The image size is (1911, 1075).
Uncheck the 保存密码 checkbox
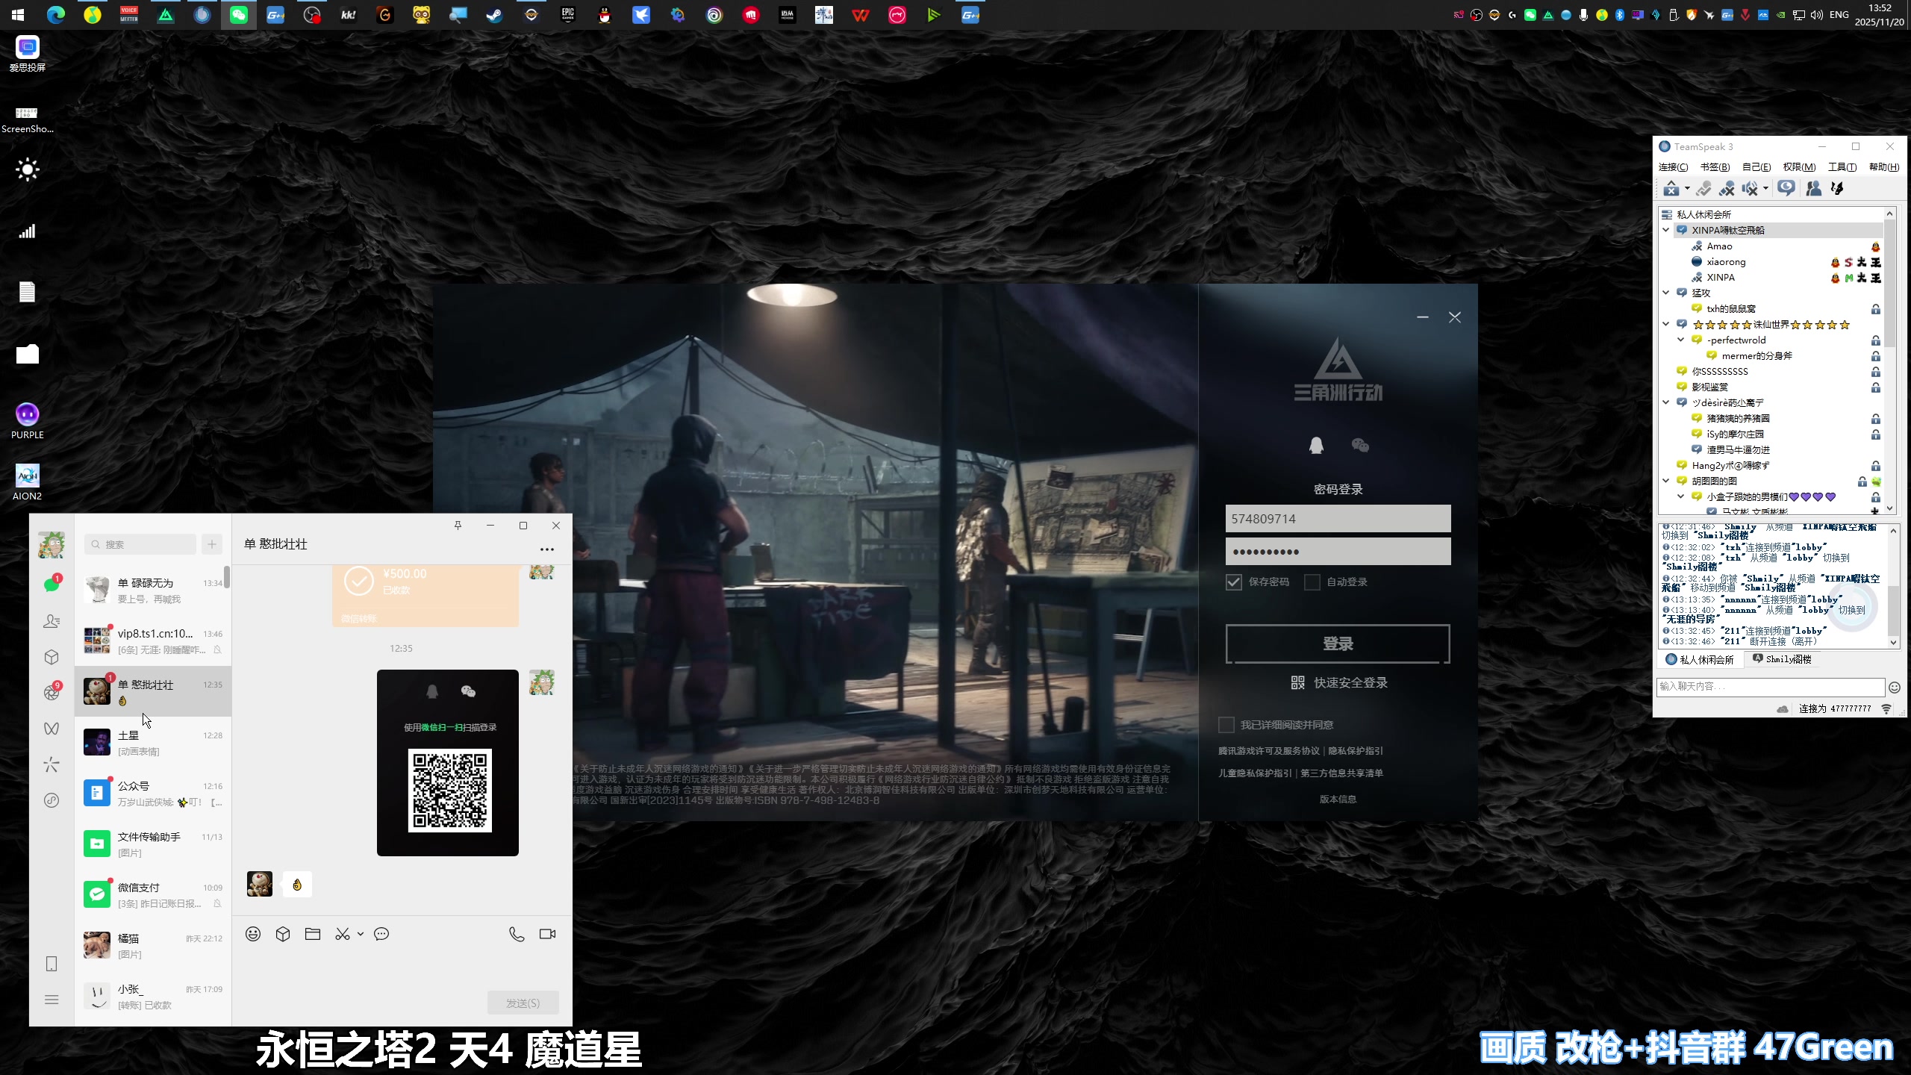click(1233, 582)
